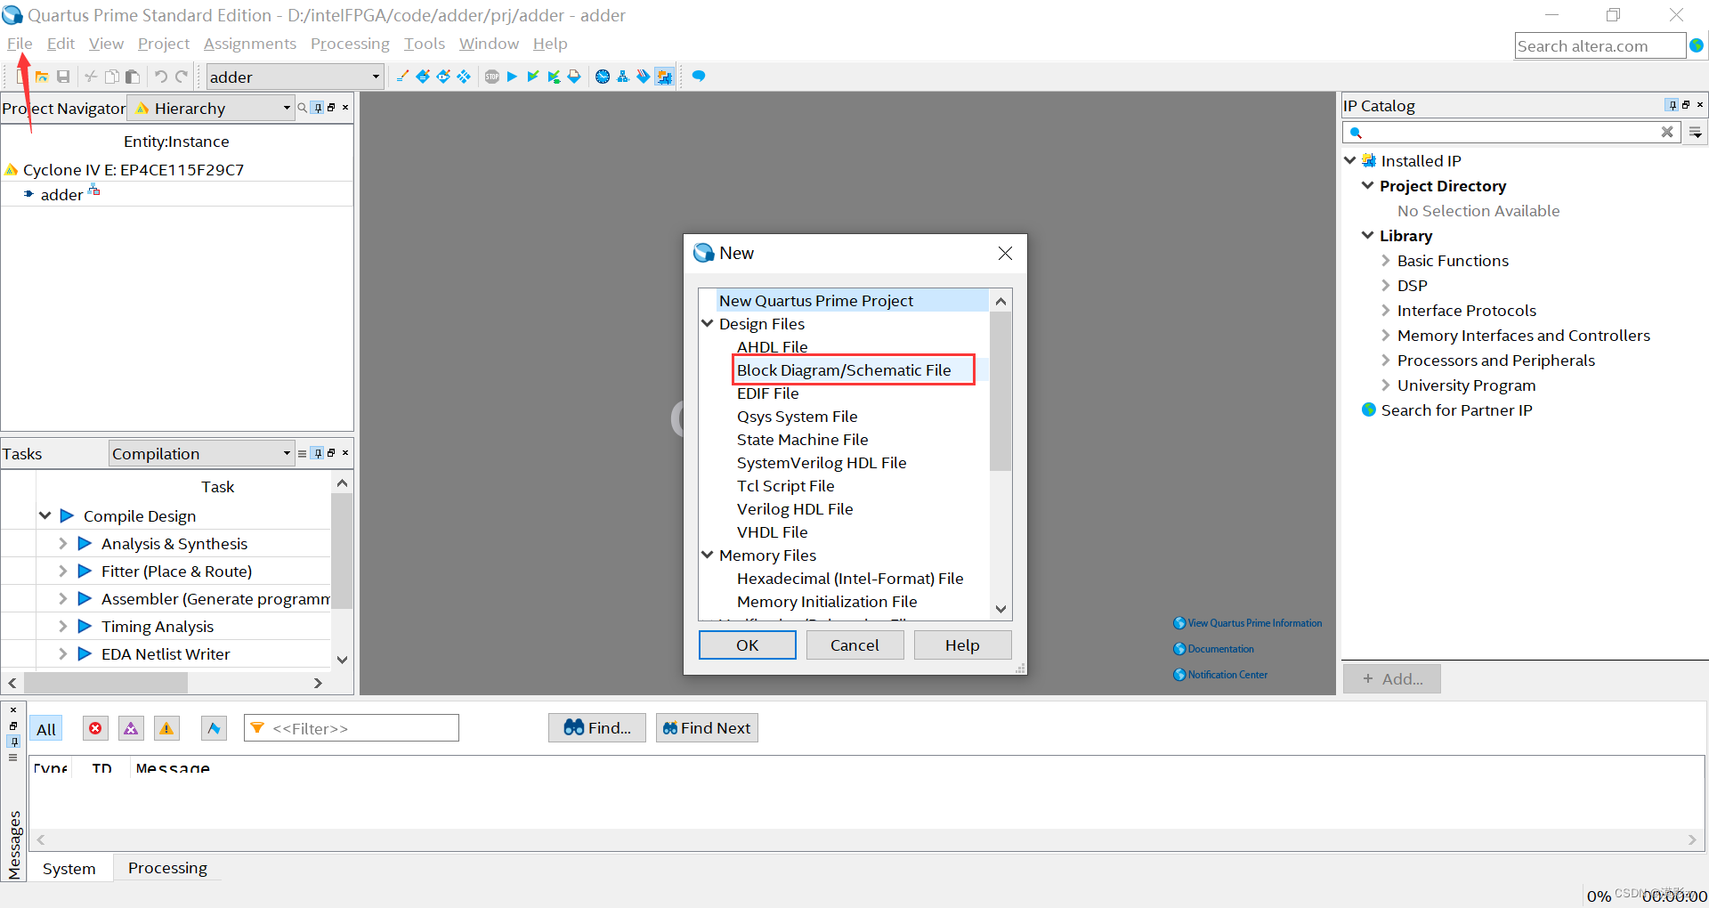The image size is (1709, 908).
Task: Click the Messages filter input field
Action: [352, 728]
